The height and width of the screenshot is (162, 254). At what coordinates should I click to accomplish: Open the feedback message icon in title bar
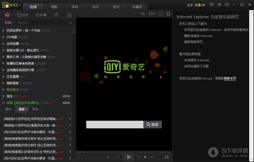(212, 5)
